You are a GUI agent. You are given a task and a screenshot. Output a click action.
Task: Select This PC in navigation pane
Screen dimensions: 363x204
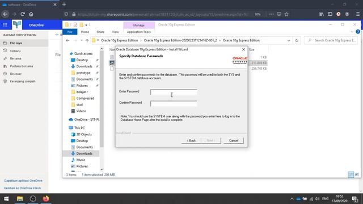coord(79,128)
